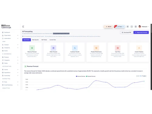Select the Accounting sidebar icon
This screenshot has height=114, width=152.
click(x=3, y=76)
